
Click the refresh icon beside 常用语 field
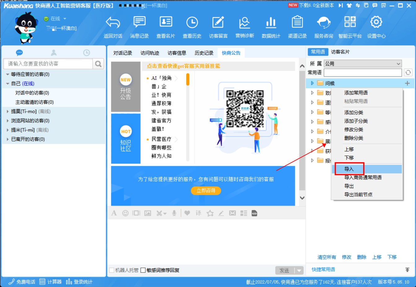click(x=408, y=72)
